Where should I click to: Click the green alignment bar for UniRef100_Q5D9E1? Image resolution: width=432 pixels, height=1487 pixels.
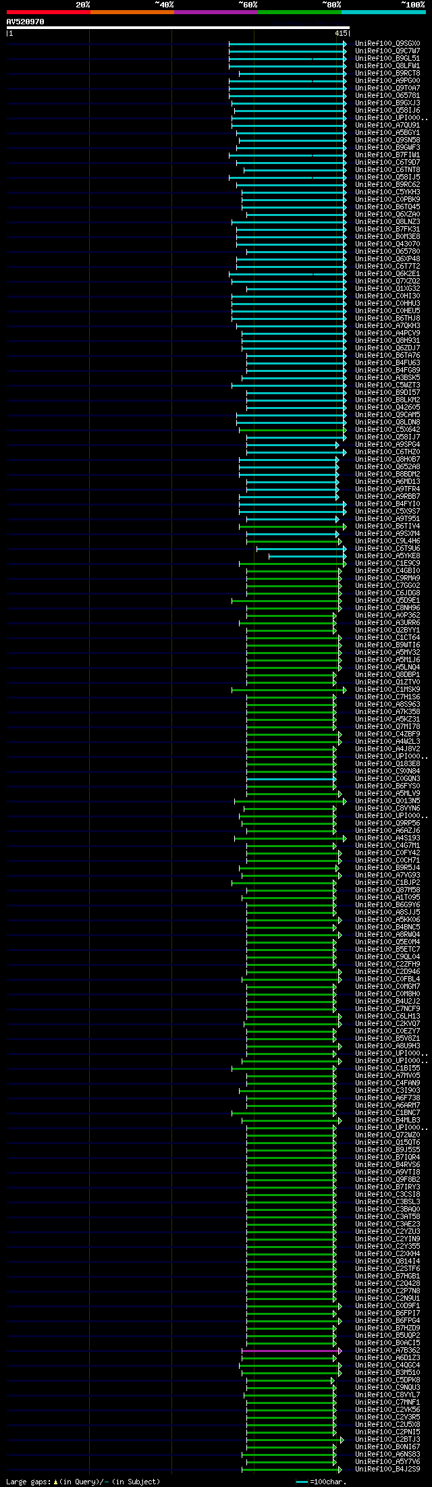pos(287,601)
